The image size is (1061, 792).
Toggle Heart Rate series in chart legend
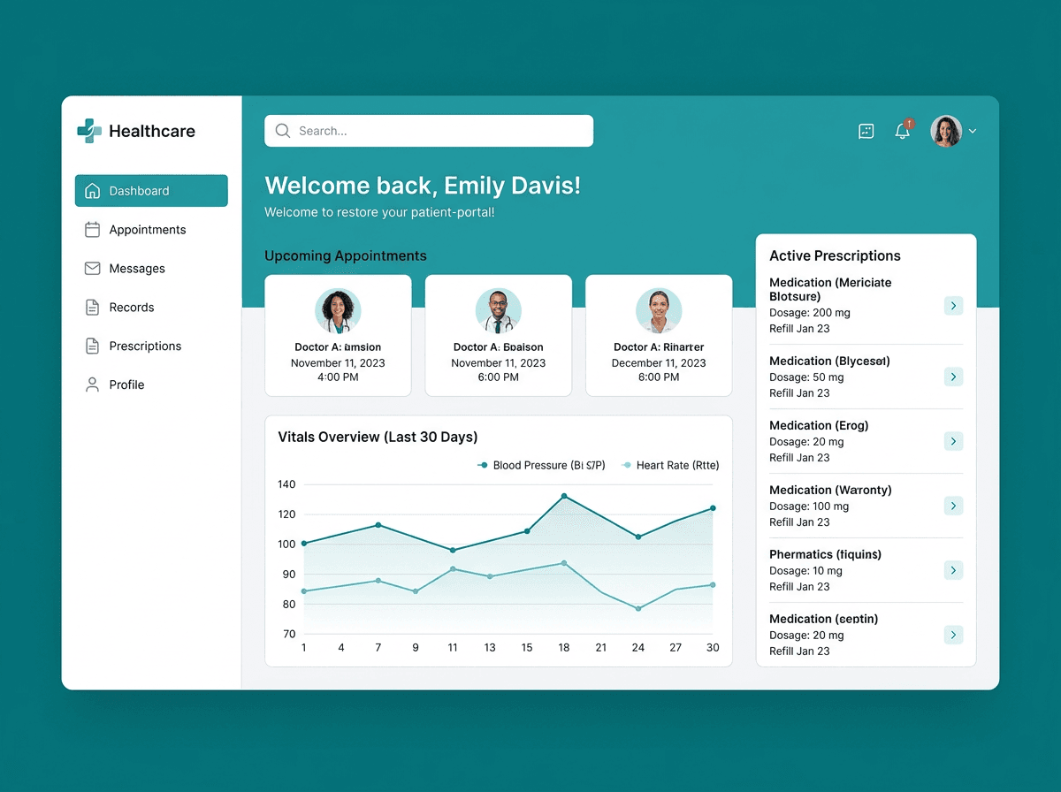[x=671, y=465]
